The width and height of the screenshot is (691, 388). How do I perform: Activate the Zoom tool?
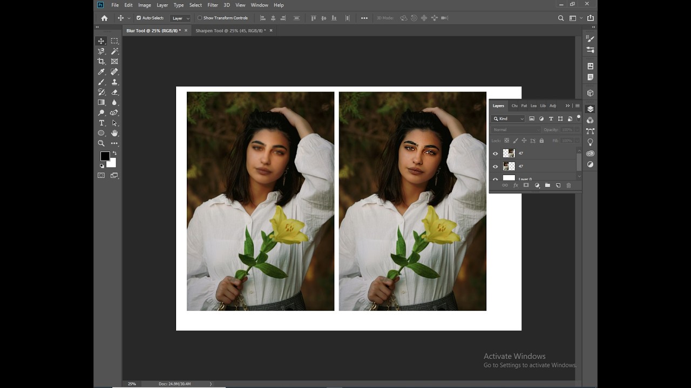pos(101,143)
